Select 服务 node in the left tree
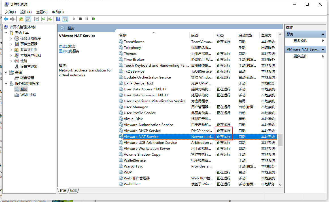The image size is (329, 202). pos(24,89)
